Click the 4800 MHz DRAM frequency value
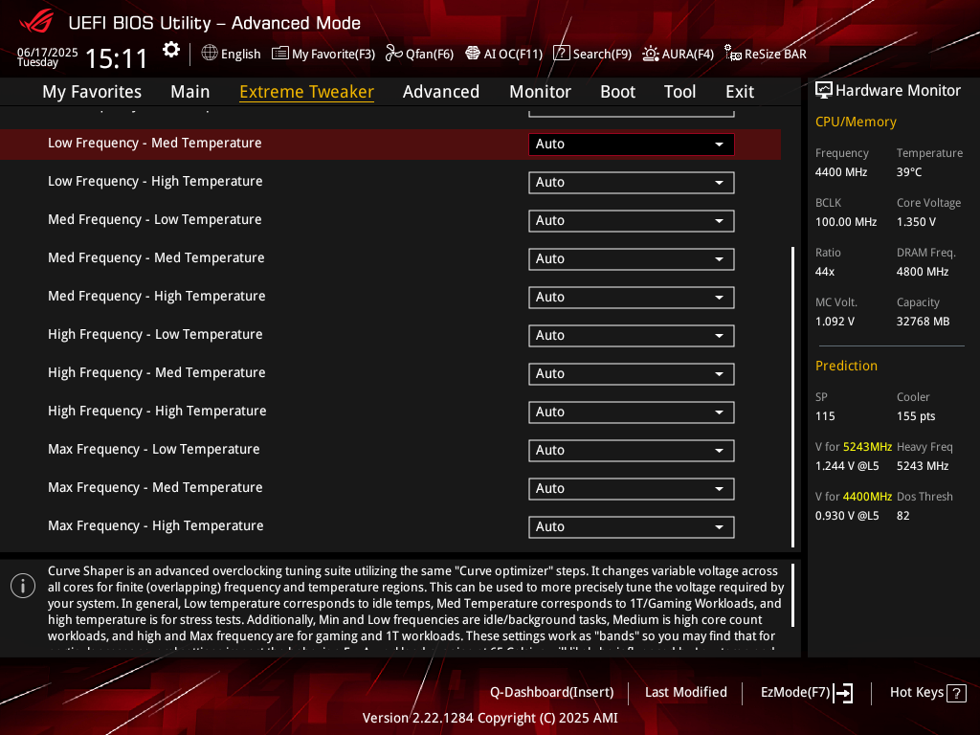The height and width of the screenshot is (735, 980). pyautogui.click(x=923, y=272)
